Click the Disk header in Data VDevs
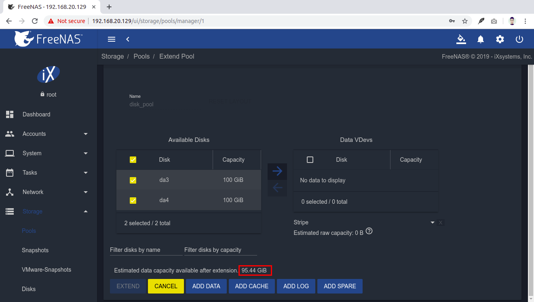Screen dimensions: 534x302 point(342,160)
